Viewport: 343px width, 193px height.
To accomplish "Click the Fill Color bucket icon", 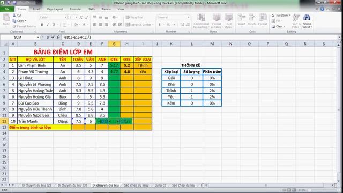I will [x=76, y=25].
